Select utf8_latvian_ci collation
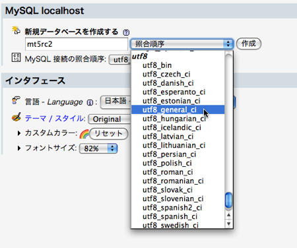This screenshot has height=248, width=297. [x=178, y=137]
